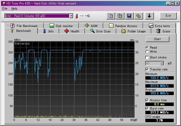Image resolution: width=181 pixels, height=126 pixels.
Task: Expand the Intel Raid 0 Volume drive dropdown
Action: pyautogui.click(x=71, y=16)
